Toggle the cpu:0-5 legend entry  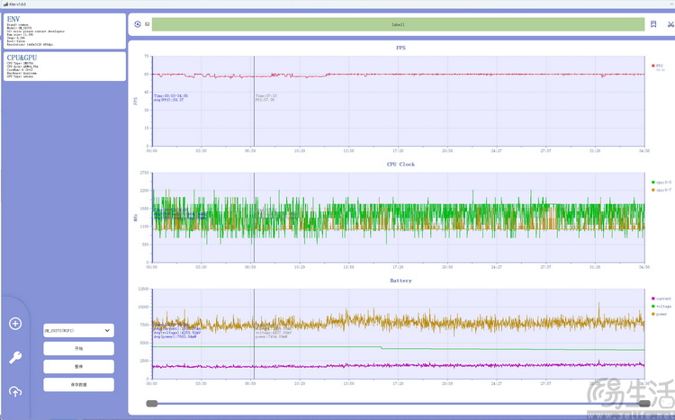point(661,183)
